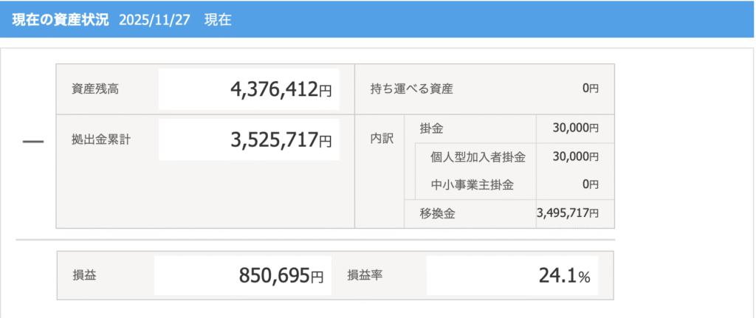
Task: Click the 30,000円 value in the 掛金 row
Action: [x=575, y=128]
